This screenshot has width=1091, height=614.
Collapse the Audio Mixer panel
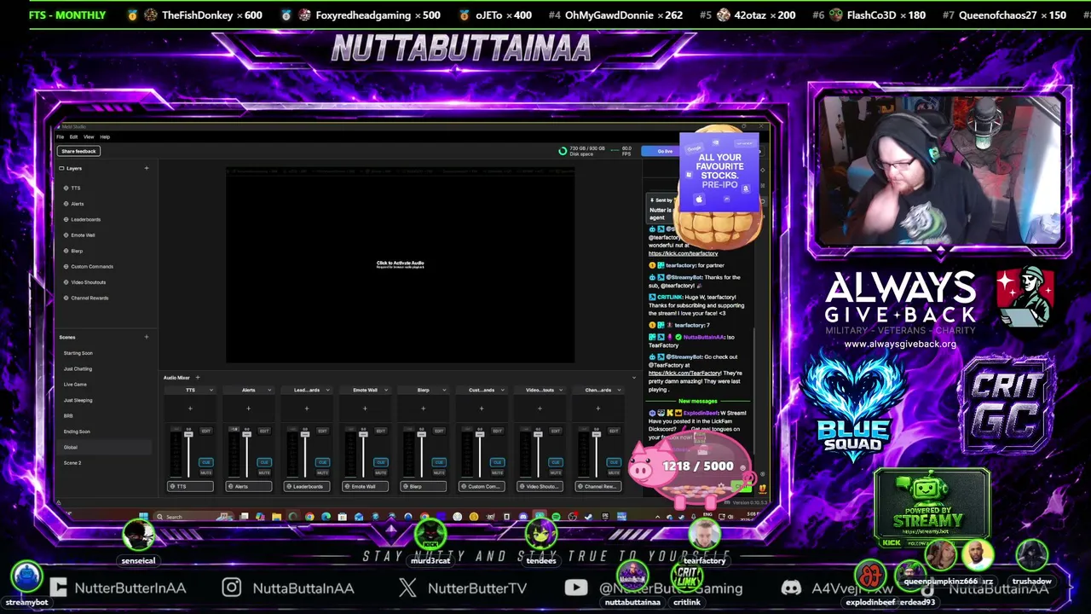[x=633, y=378]
